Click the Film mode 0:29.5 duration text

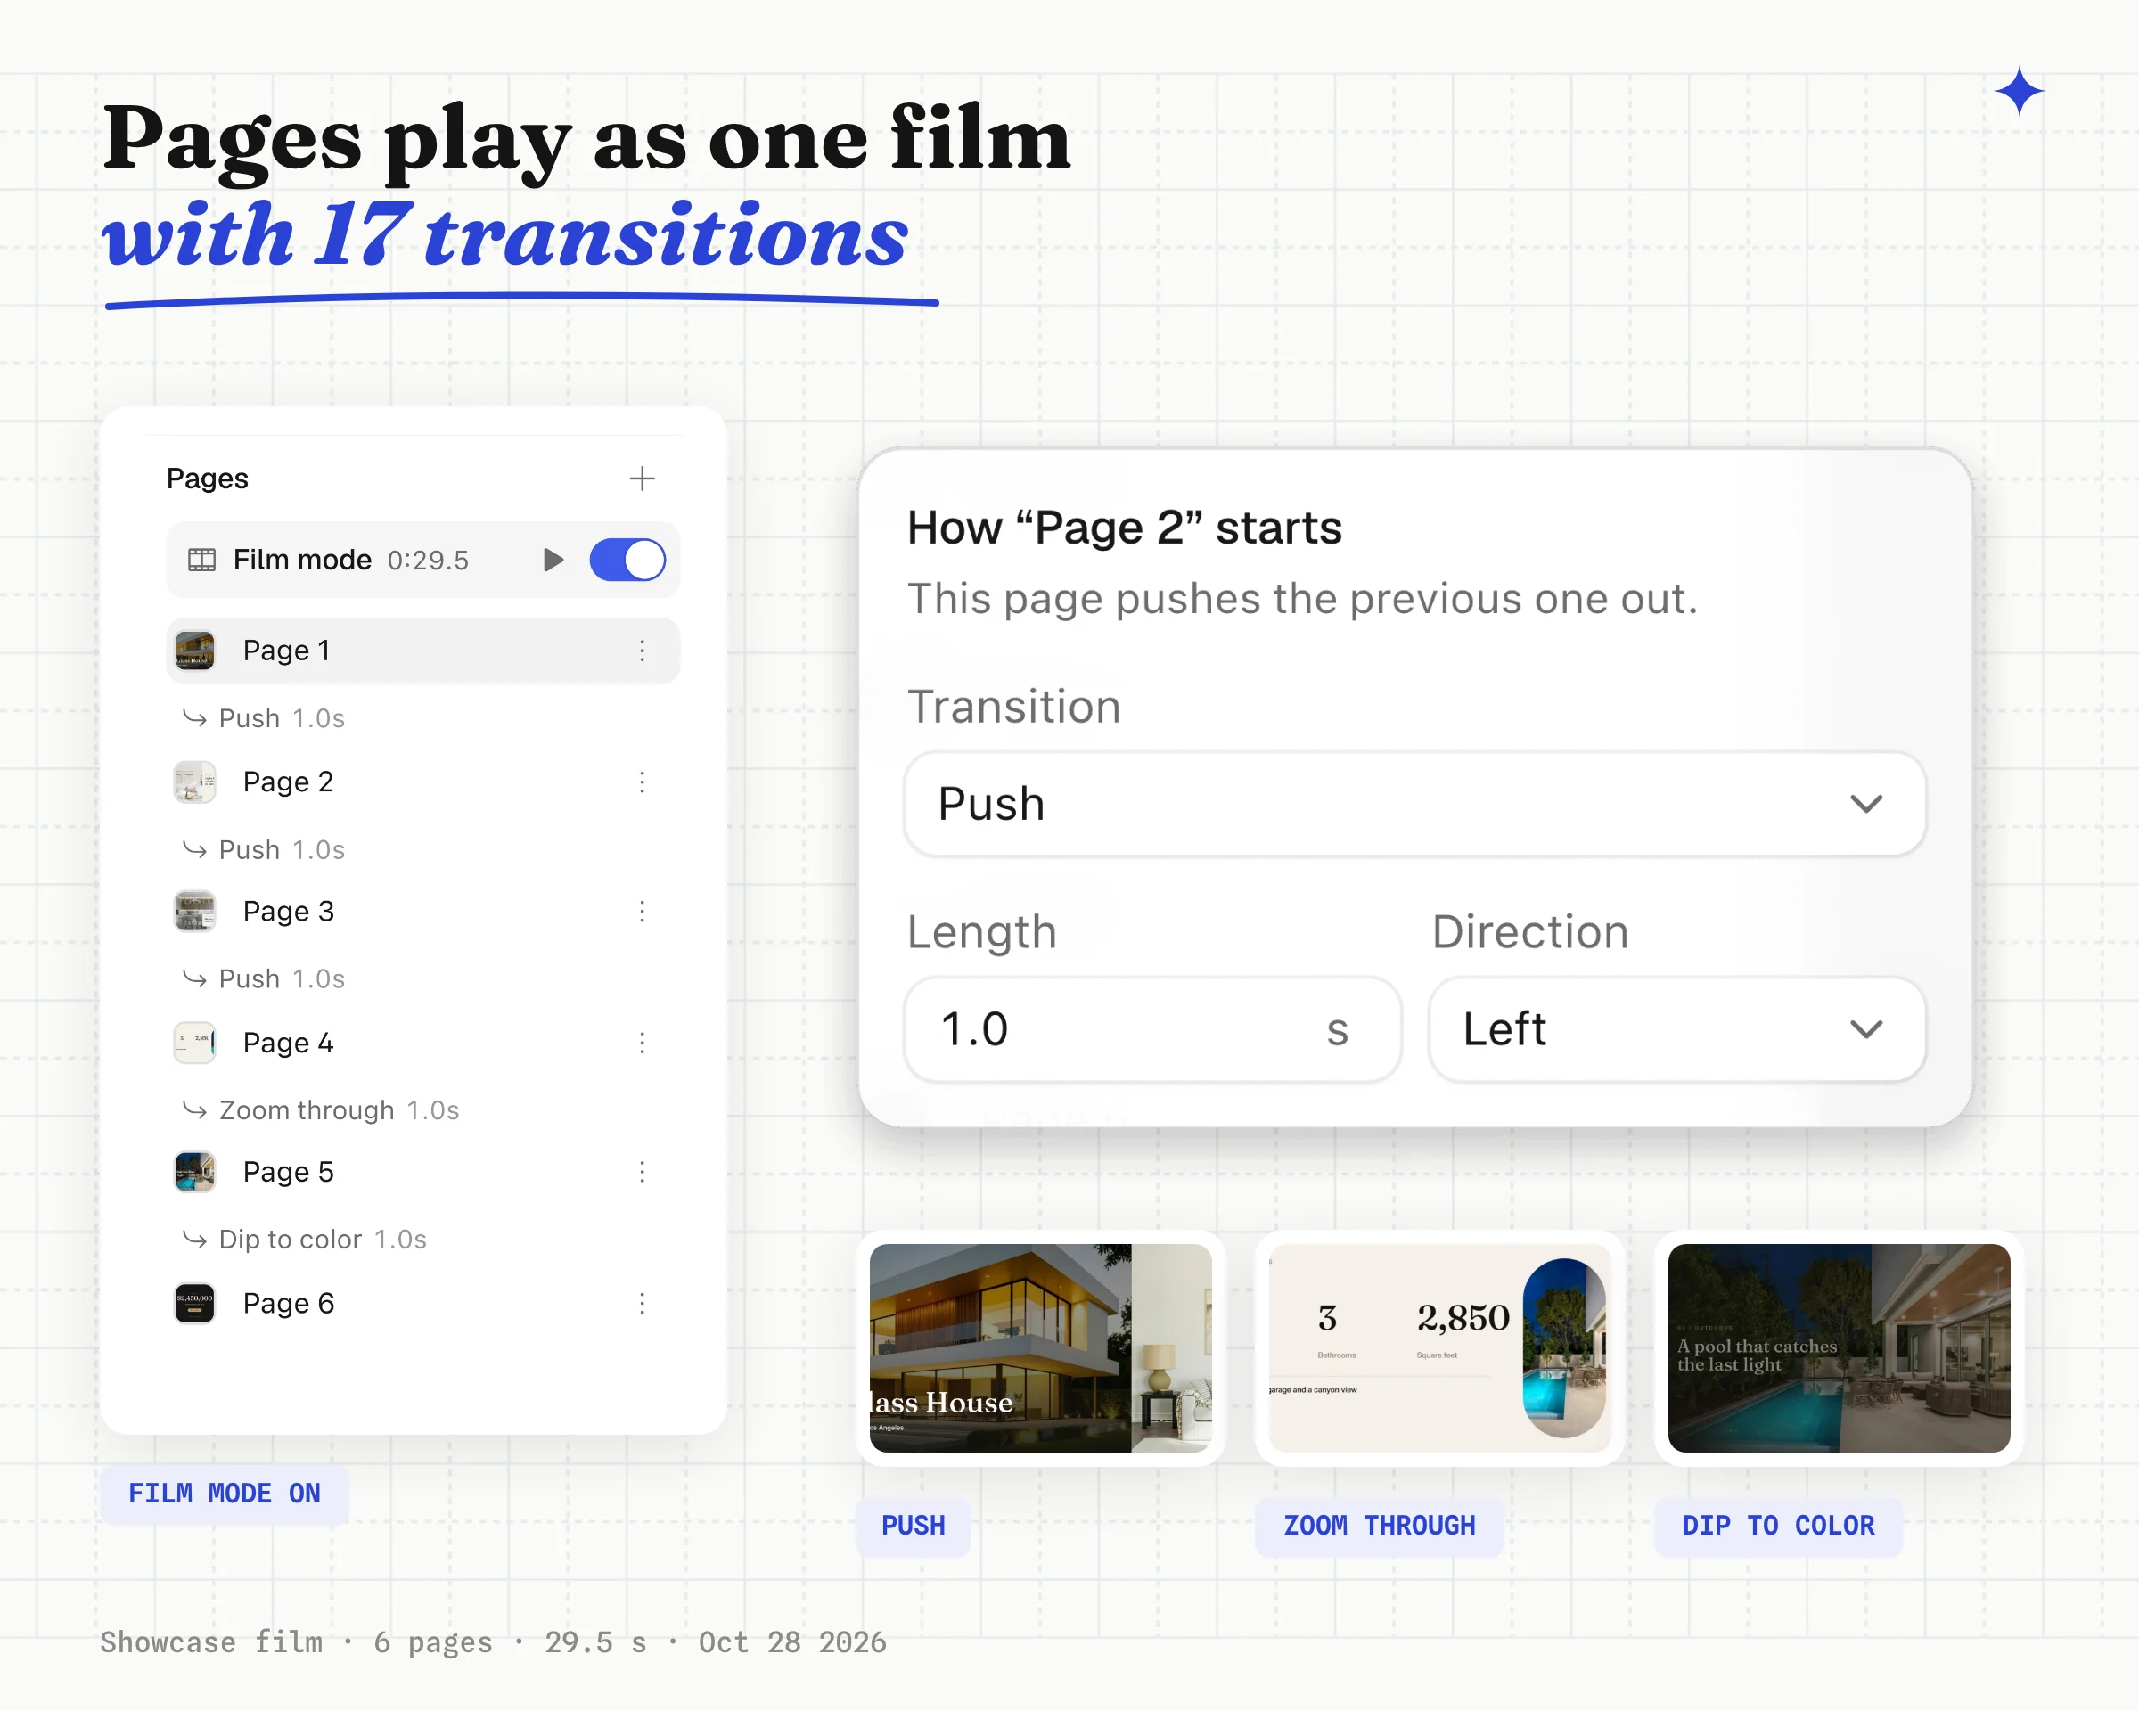click(x=428, y=561)
